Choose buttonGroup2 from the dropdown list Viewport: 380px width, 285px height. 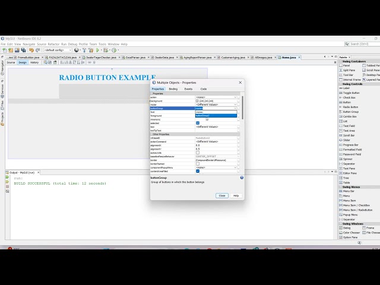tap(216, 116)
